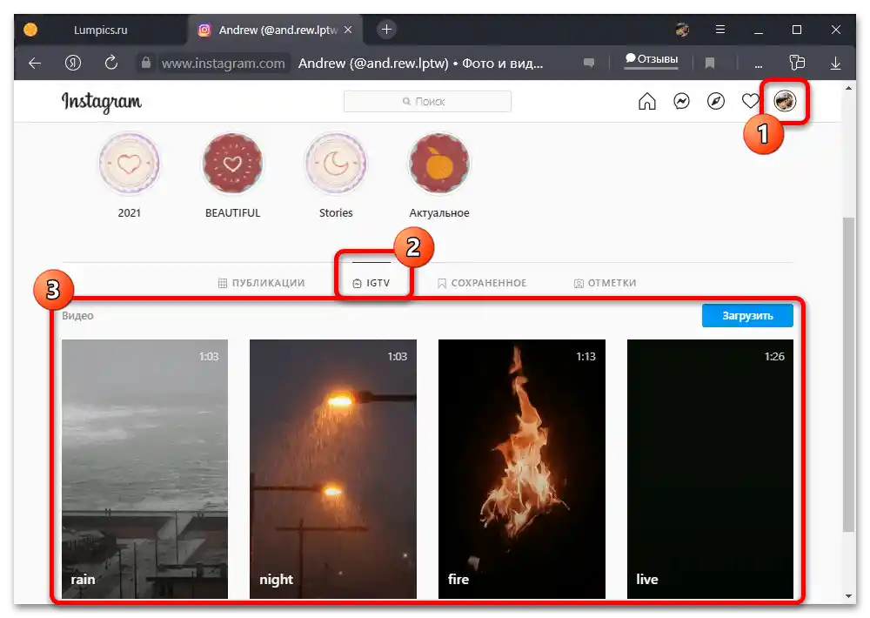Screen dimensions: 870x618
Task: Click the Instagram logo
Action: click(x=102, y=102)
